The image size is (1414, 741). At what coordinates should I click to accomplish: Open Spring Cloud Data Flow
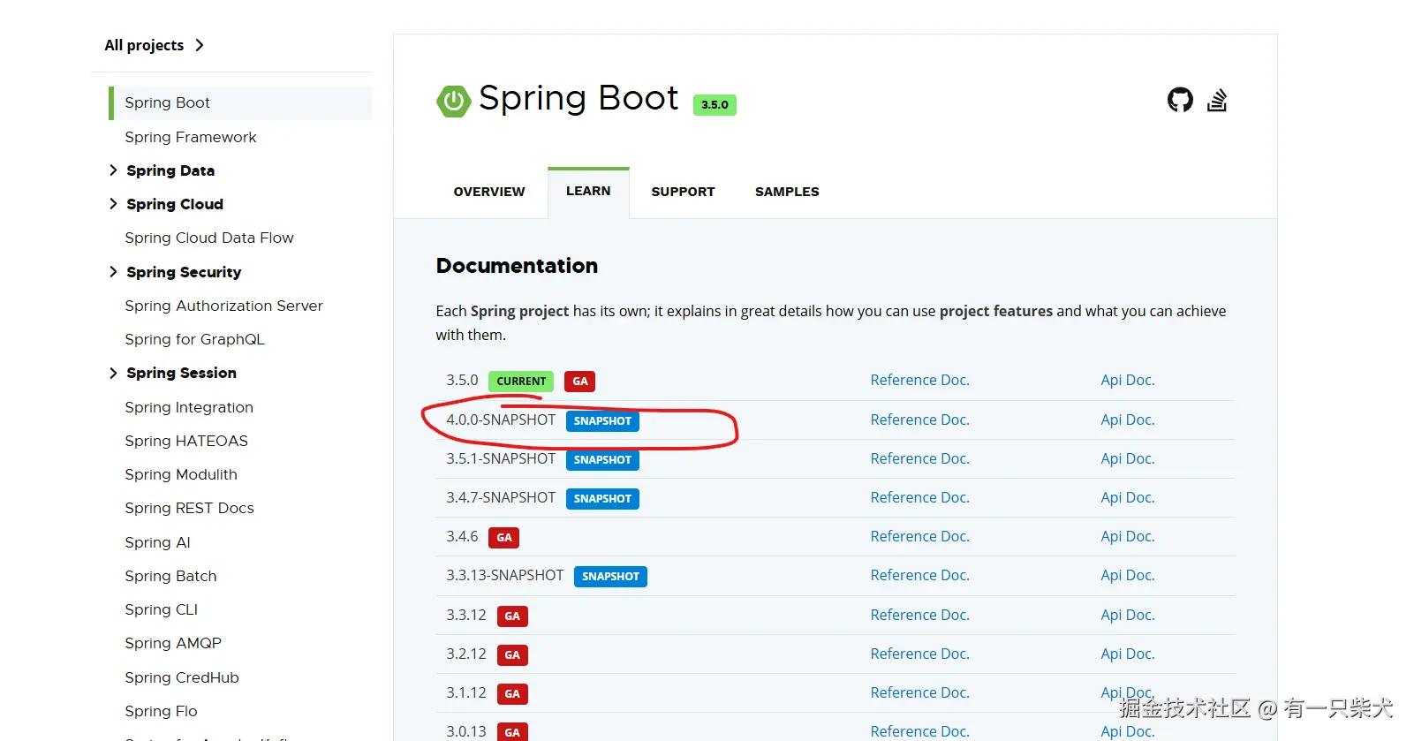point(209,238)
